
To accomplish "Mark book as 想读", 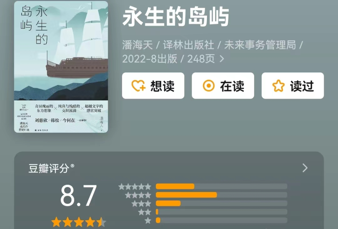I will click(x=153, y=86).
